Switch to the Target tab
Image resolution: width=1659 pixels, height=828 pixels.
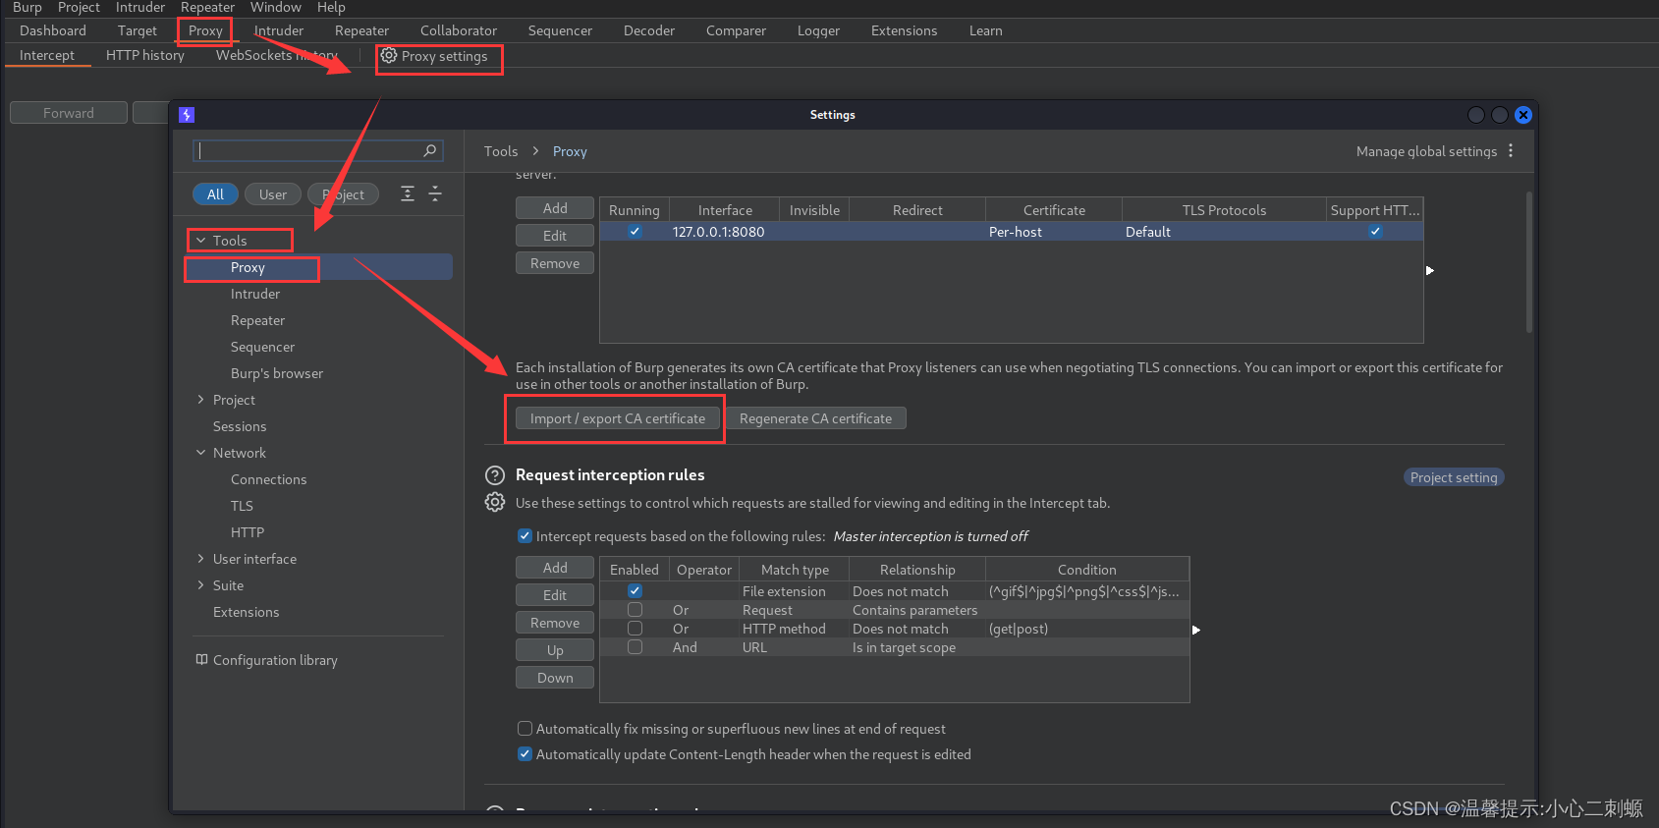138,30
